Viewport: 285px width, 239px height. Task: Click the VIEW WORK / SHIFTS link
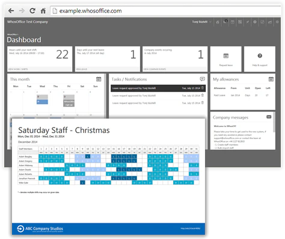pos(18,69)
